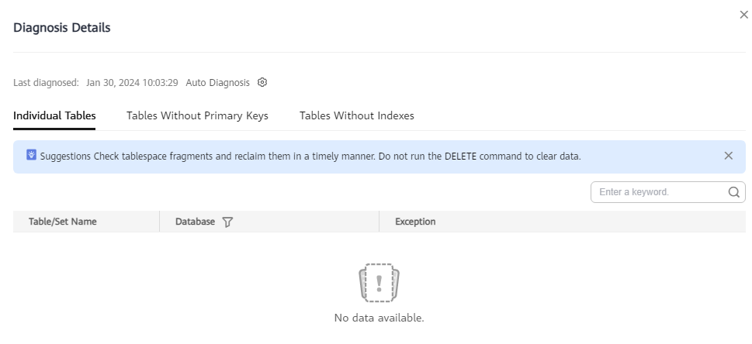Image resolution: width=752 pixels, height=344 pixels.
Task: Click the tablespace fragments suggestion text
Action: pyautogui.click(x=310, y=157)
